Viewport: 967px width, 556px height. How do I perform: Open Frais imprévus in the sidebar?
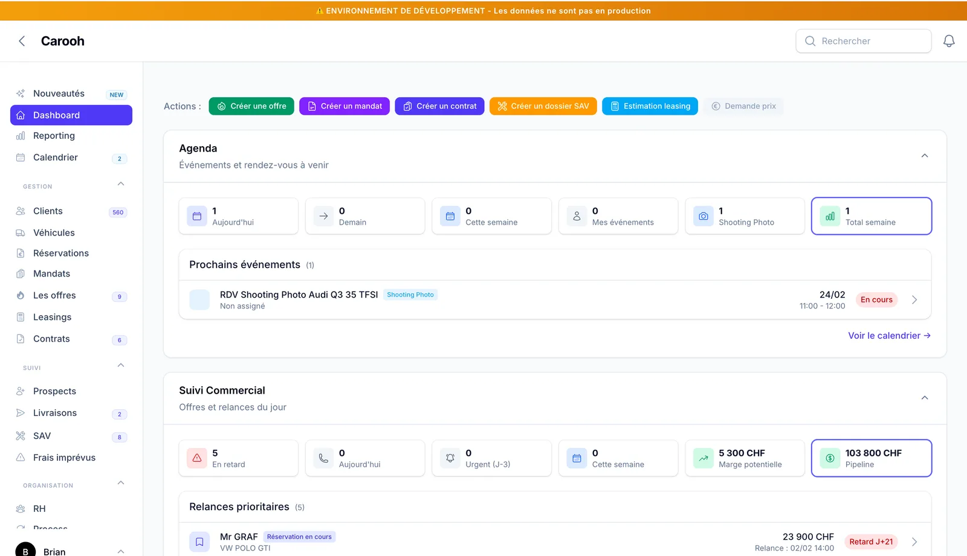(71, 458)
